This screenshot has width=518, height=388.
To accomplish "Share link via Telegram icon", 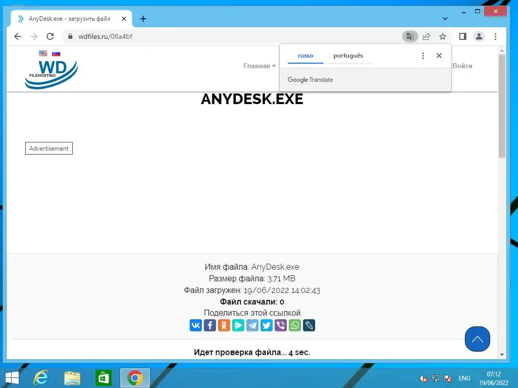I will point(252,325).
